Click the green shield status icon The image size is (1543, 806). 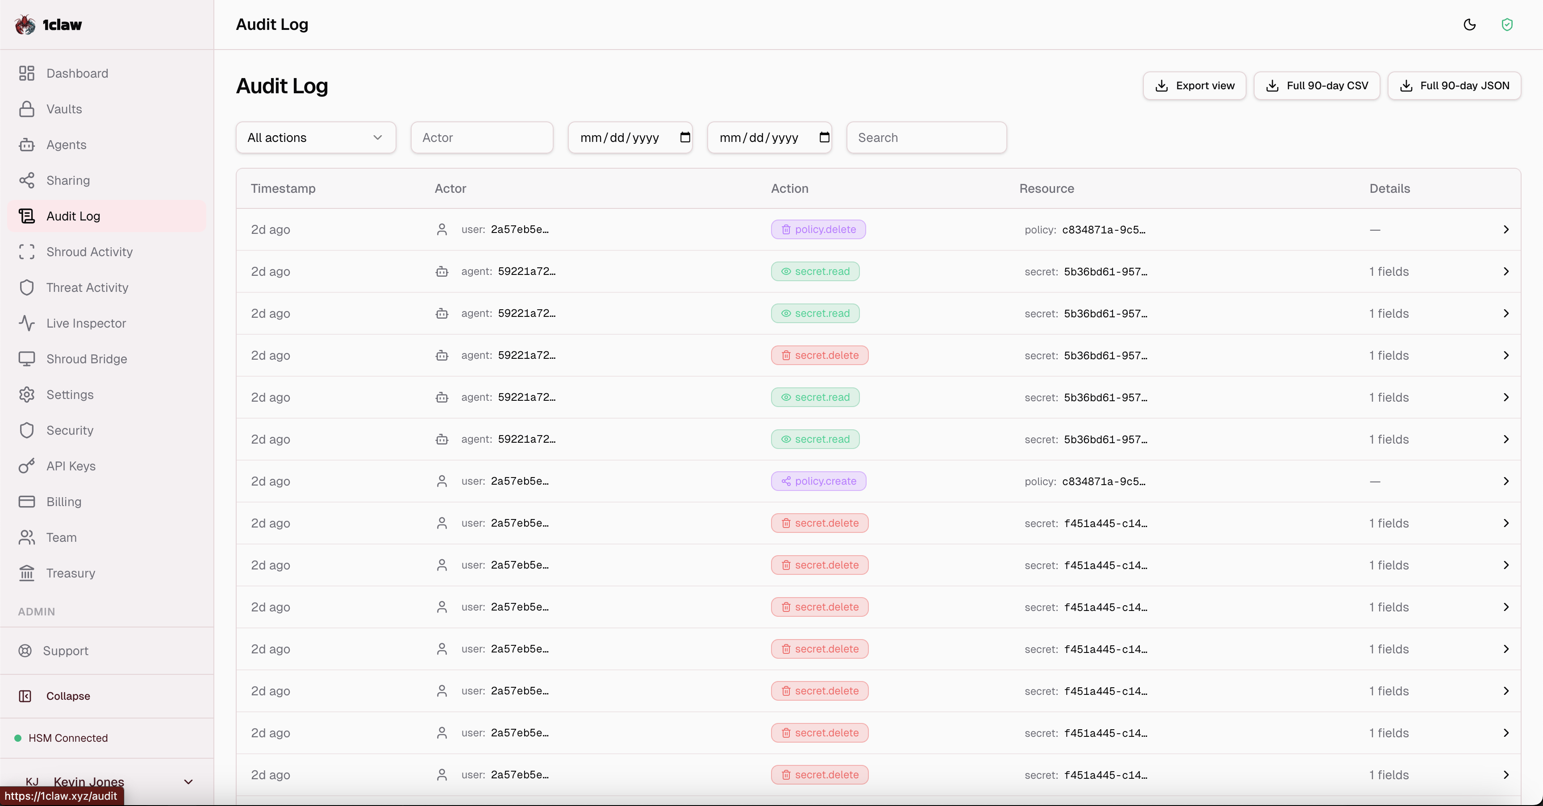click(1507, 25)
